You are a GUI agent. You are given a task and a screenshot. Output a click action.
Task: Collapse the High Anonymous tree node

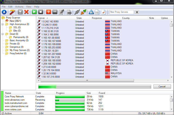click(3, 24)
